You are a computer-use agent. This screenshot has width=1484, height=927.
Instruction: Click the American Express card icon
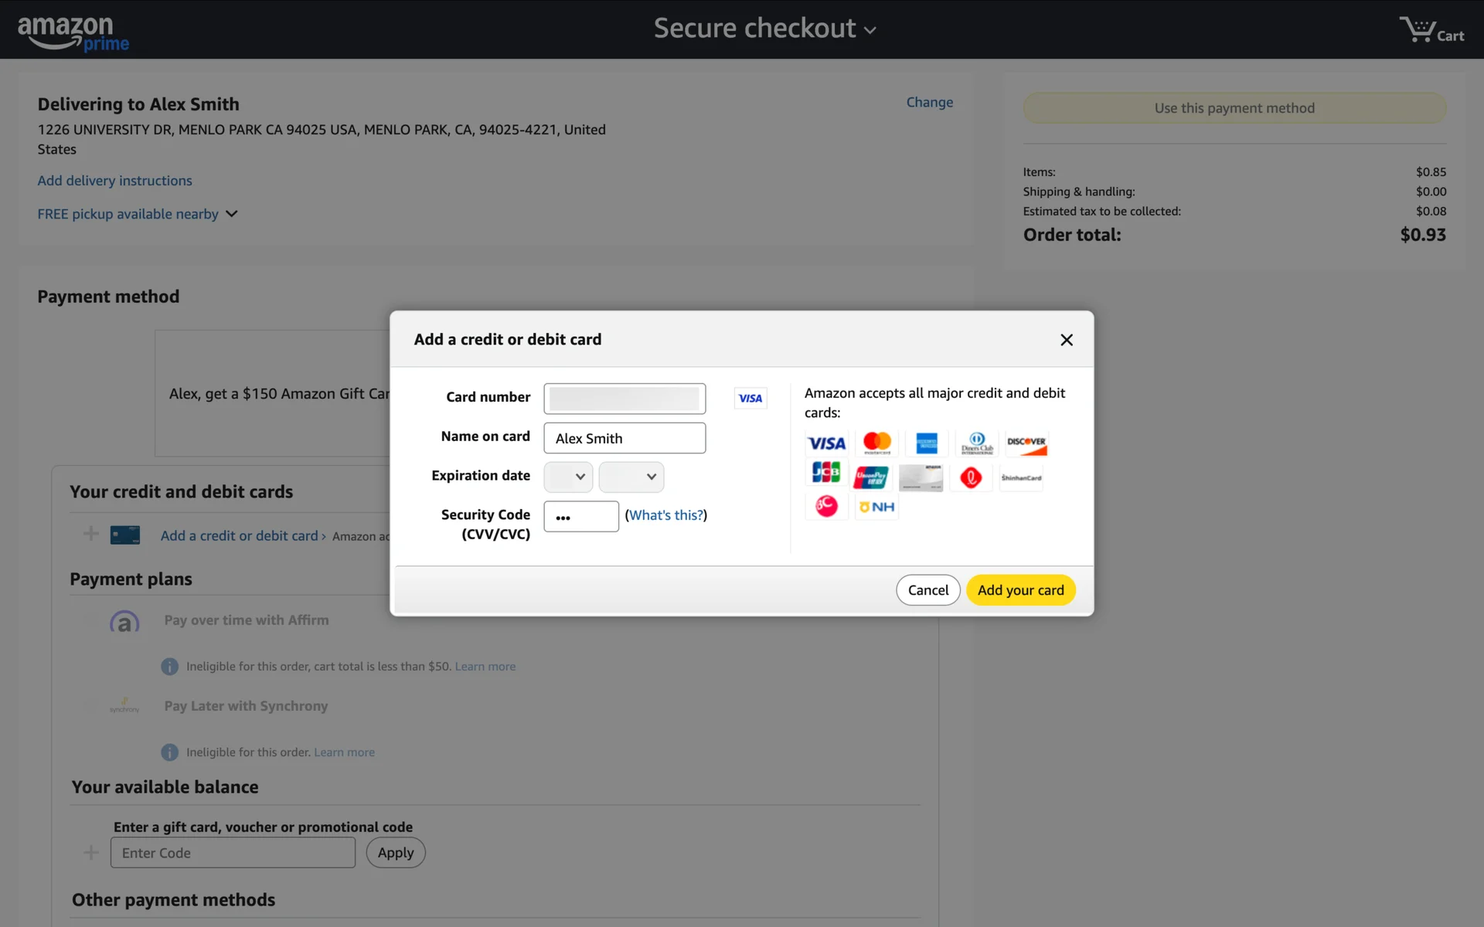pos(926,443)
